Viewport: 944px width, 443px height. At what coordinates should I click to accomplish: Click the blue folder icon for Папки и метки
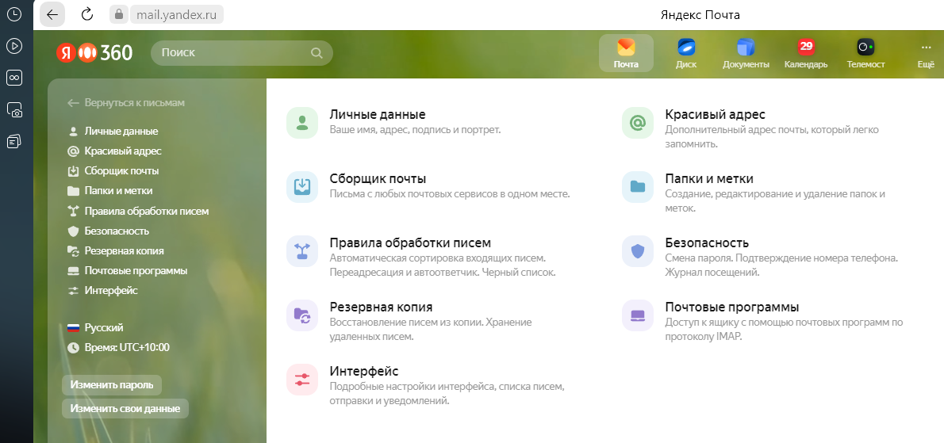point(638,187)
